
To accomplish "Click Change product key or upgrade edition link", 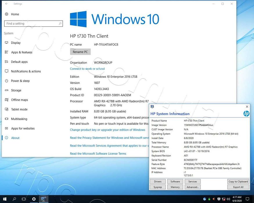I will (108, 130).
